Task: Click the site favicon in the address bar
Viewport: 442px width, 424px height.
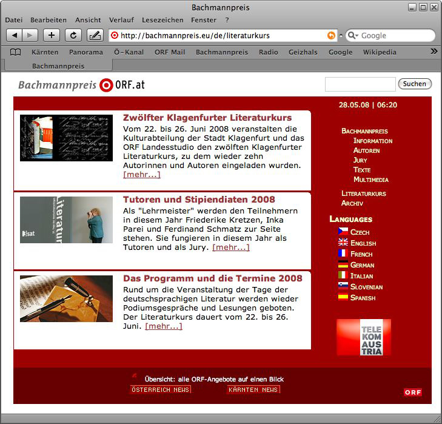Action: [x=115, y=35]
